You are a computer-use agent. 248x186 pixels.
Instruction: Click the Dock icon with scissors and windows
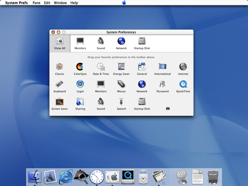point(158,177)
